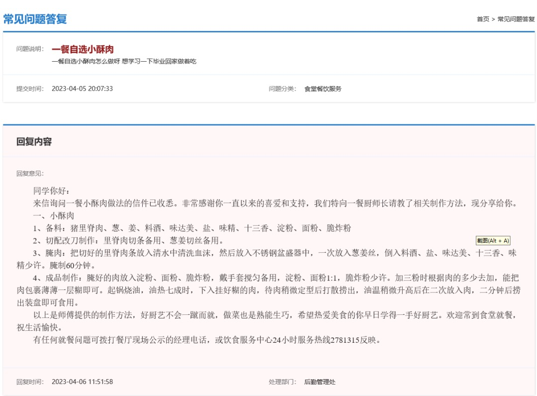
Task: Select the red question title 一餐自选小酥肉
Action: [83, 49]
